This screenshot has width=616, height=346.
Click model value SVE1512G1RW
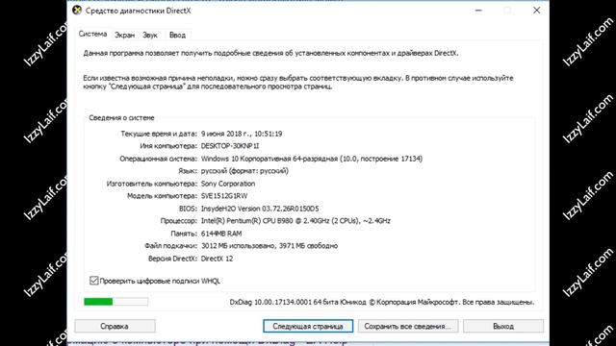[224, 196]
